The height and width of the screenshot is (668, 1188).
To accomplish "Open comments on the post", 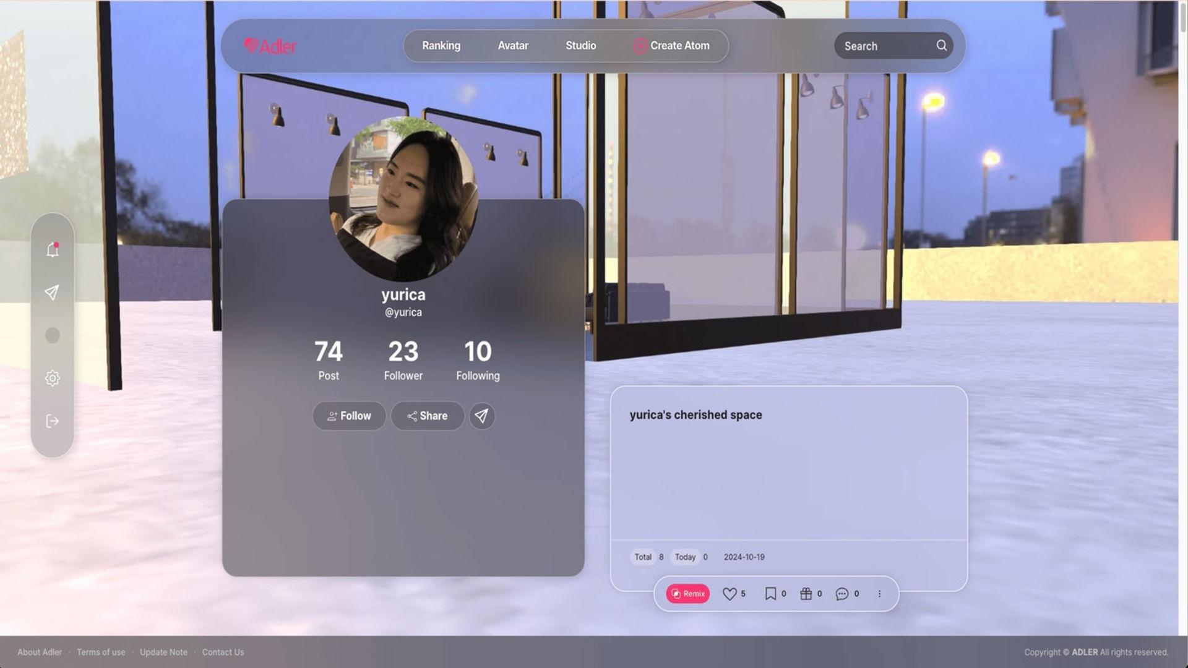I will pyautogui.click(x=842, y=594).
